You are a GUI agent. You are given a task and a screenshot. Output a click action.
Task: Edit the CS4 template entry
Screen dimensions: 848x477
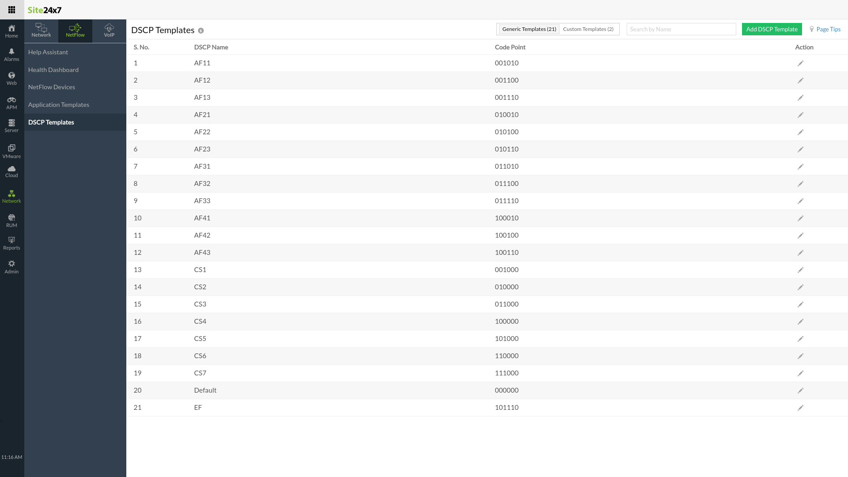[800, 322]
